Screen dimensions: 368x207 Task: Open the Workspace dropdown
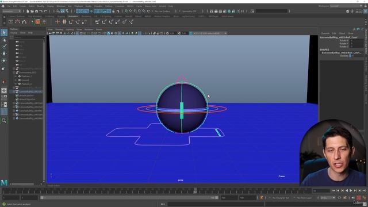click(x=346, y=6)
